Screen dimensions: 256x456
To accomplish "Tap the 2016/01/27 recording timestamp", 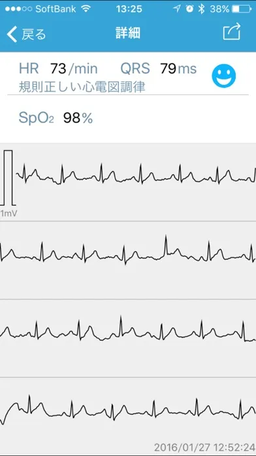I will pyautogui.click(x=204, y=447).
